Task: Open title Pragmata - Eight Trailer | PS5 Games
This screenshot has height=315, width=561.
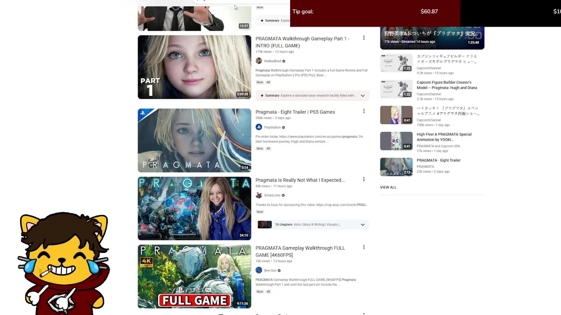Action: (295, 112)
